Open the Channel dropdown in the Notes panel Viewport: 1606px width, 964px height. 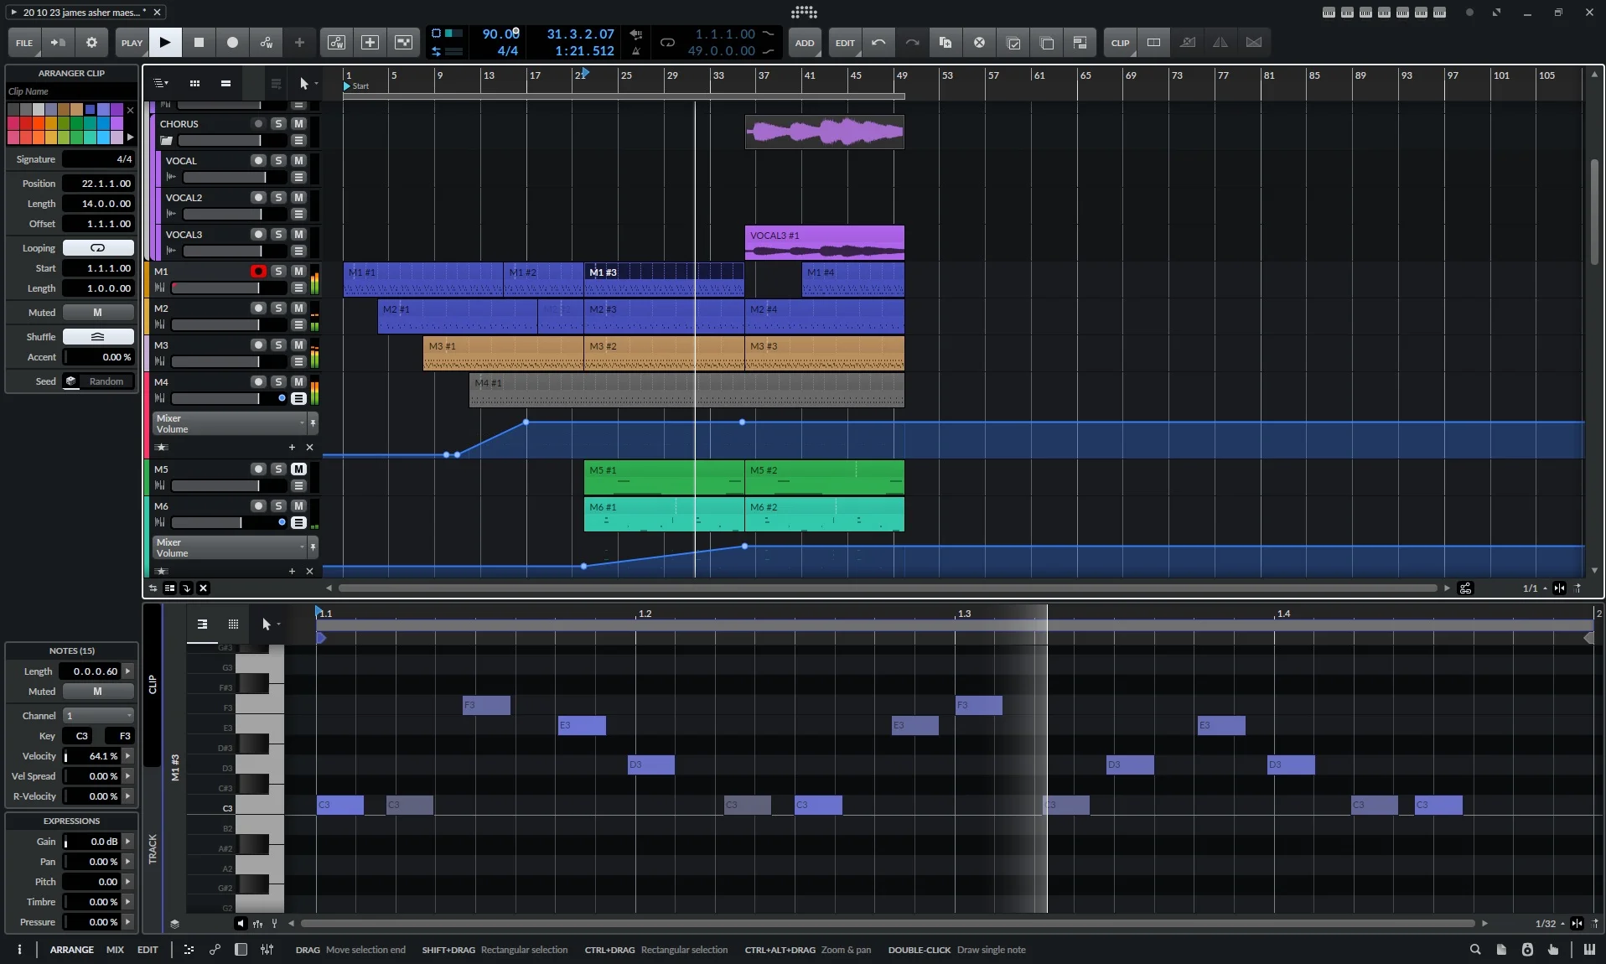[x=98, y=715]
